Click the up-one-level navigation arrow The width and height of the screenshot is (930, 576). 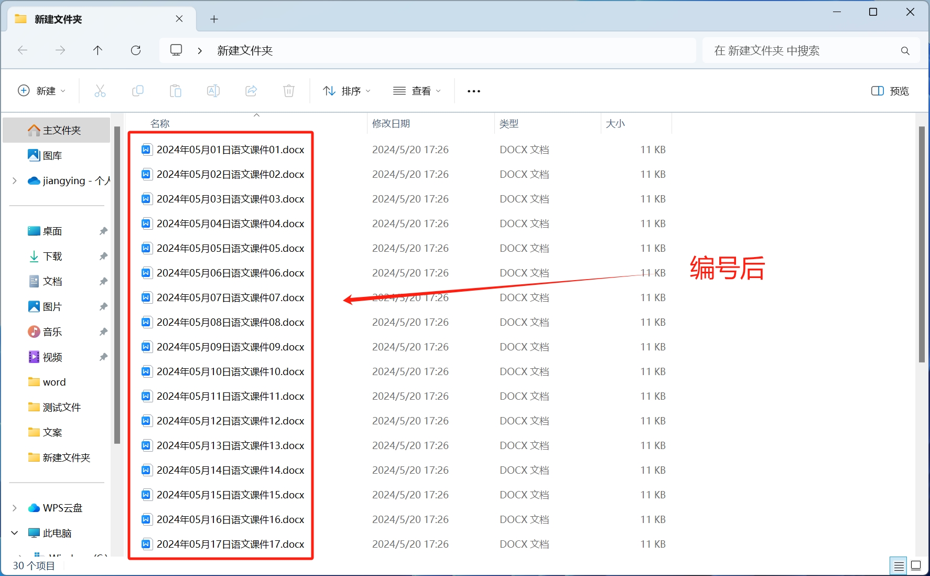tap(98, 50)
